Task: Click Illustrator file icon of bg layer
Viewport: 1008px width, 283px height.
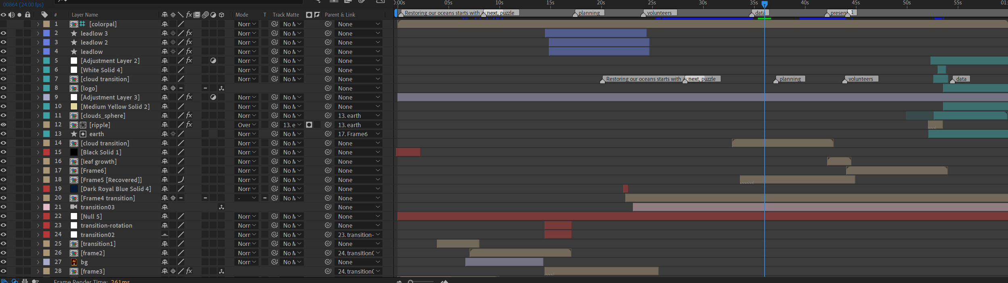Action: point(74,262)
